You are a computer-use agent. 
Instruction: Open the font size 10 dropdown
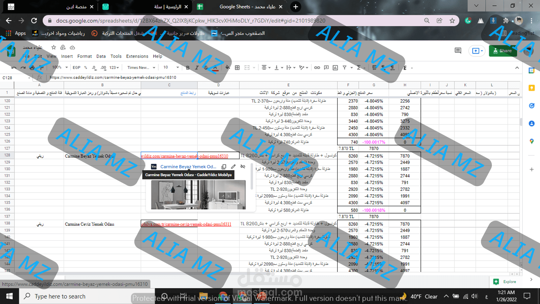click(170, 68)
